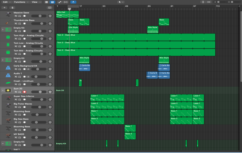Click the Sum 20 track name

click(x=18, y=89)
